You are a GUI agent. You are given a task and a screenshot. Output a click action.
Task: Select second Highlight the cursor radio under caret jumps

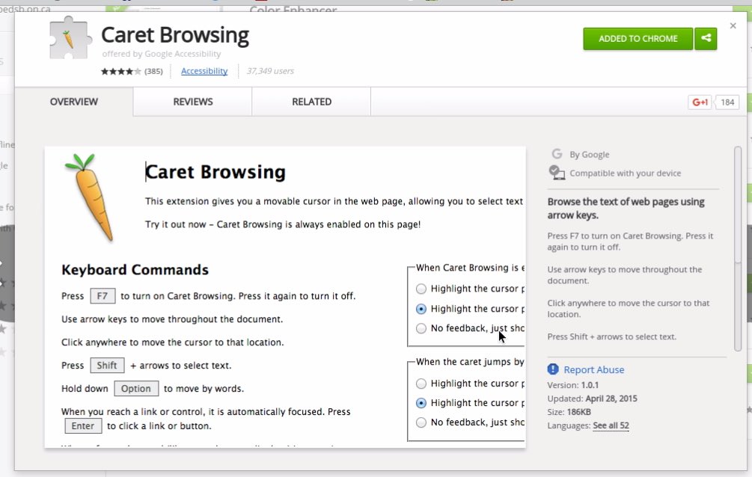point(421,403)
